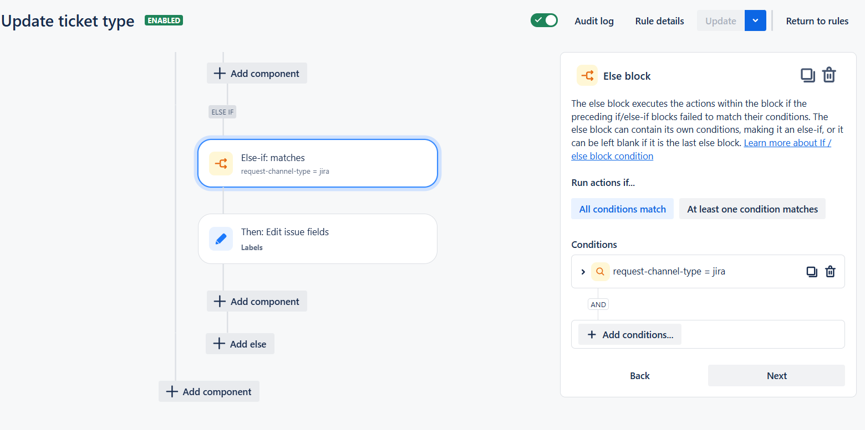865x430 pixels.
Task: Open the Audit log
Action: click(594, 20)
